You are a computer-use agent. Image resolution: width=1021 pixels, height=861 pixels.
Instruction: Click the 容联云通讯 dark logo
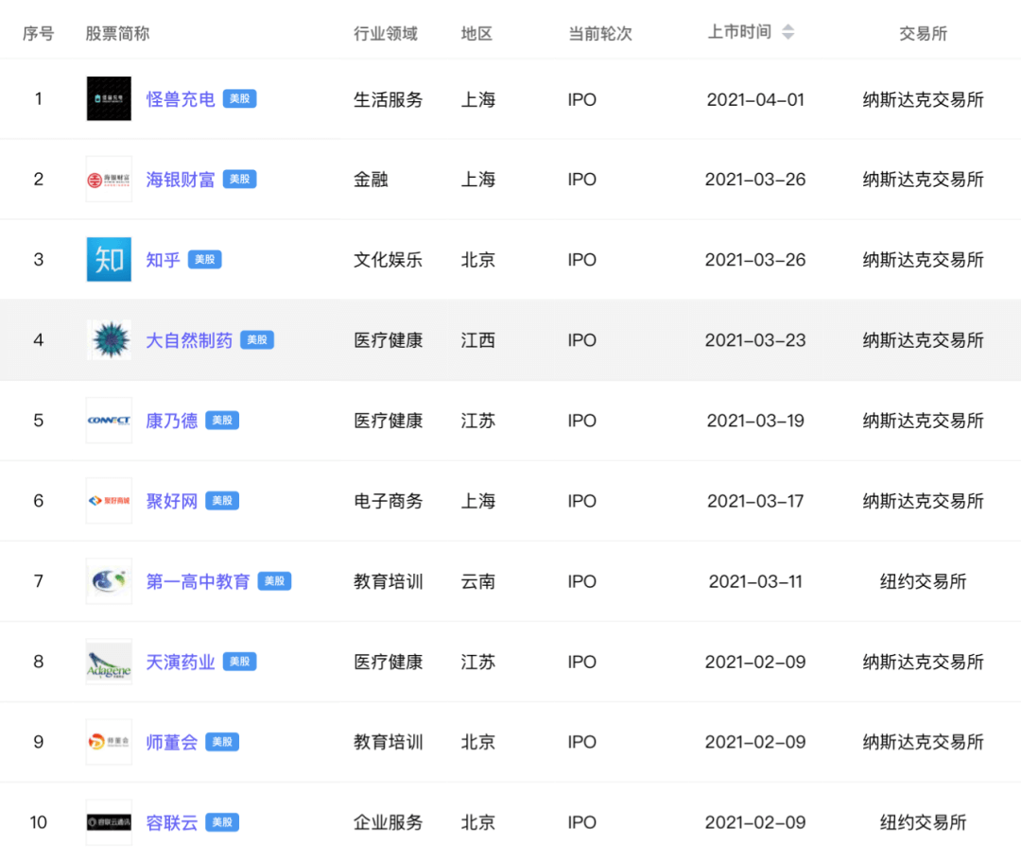coord(108,821)
